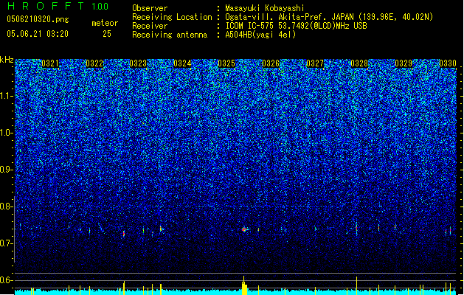Click the 0329 time marker
This screenshot has width=464, height=295.
404,63
